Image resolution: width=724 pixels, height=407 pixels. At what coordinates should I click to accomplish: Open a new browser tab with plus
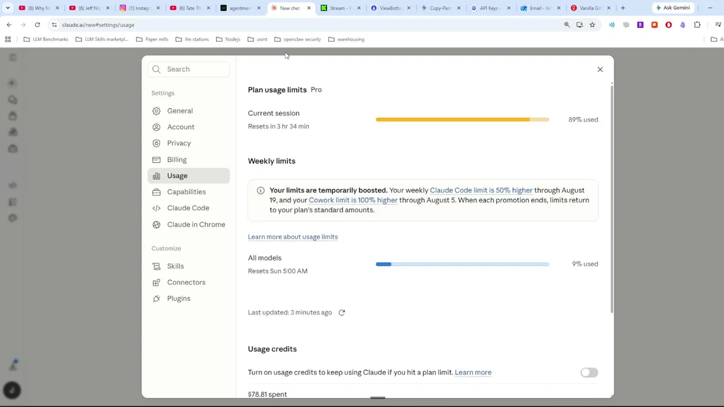click(623, 8)
